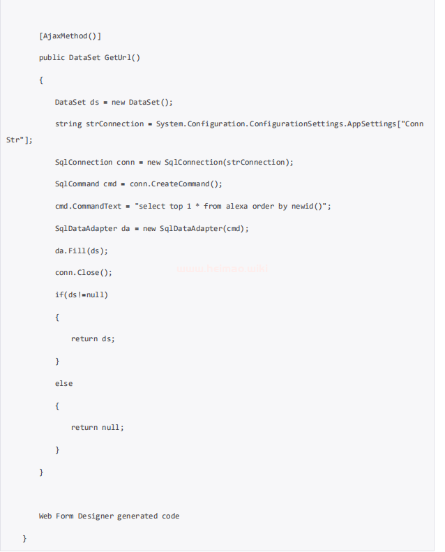Click the wrapped Str"]; text line
This screenshot has height=552, width=445.
pyautogui.click(x=20, y=140)
